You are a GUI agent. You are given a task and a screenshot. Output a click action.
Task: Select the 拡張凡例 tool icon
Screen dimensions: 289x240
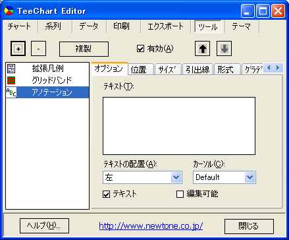[x=11, y=69]
